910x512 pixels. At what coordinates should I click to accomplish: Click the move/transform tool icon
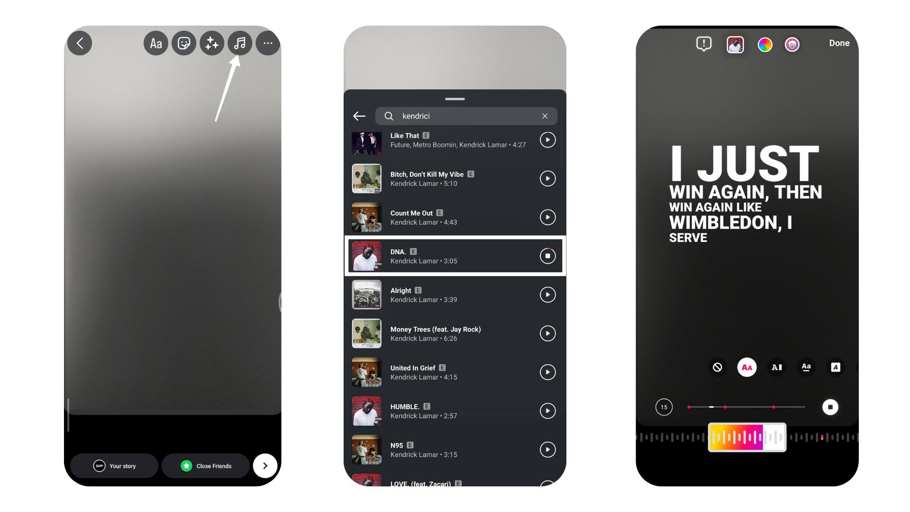coord(211,43)
